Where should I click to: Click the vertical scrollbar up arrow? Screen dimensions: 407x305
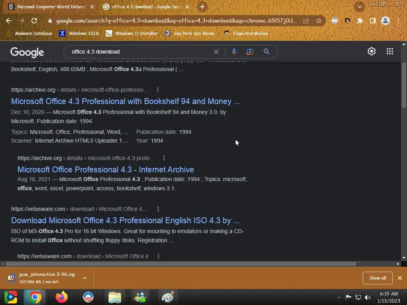pyautogui.click(x=404, y=44)
